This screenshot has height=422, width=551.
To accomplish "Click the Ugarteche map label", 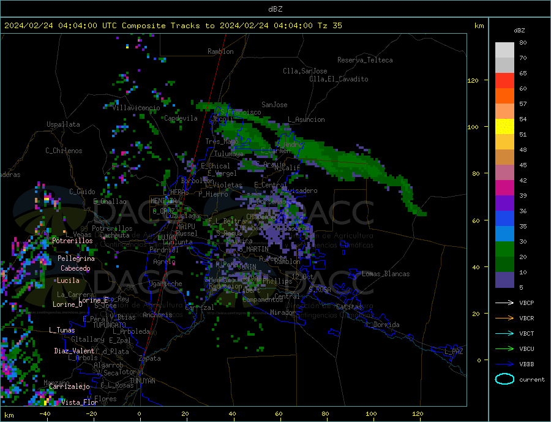I will tap(165, 284).
